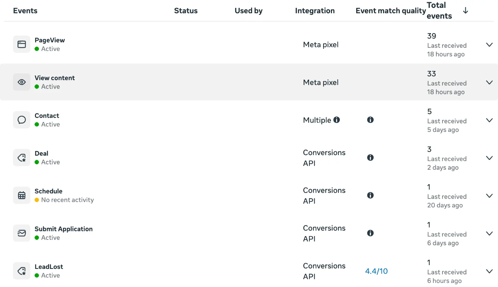Select the Submit Application event name
The width and height of the screenshot is (498, 287).
[64, 229]
